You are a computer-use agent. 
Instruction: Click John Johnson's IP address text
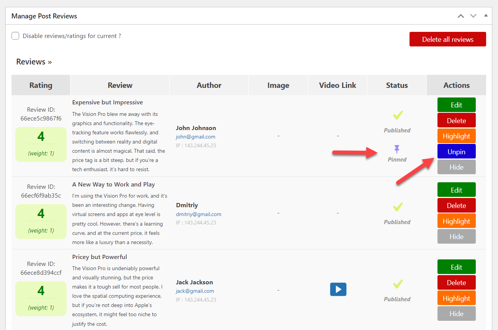point(196,145)
